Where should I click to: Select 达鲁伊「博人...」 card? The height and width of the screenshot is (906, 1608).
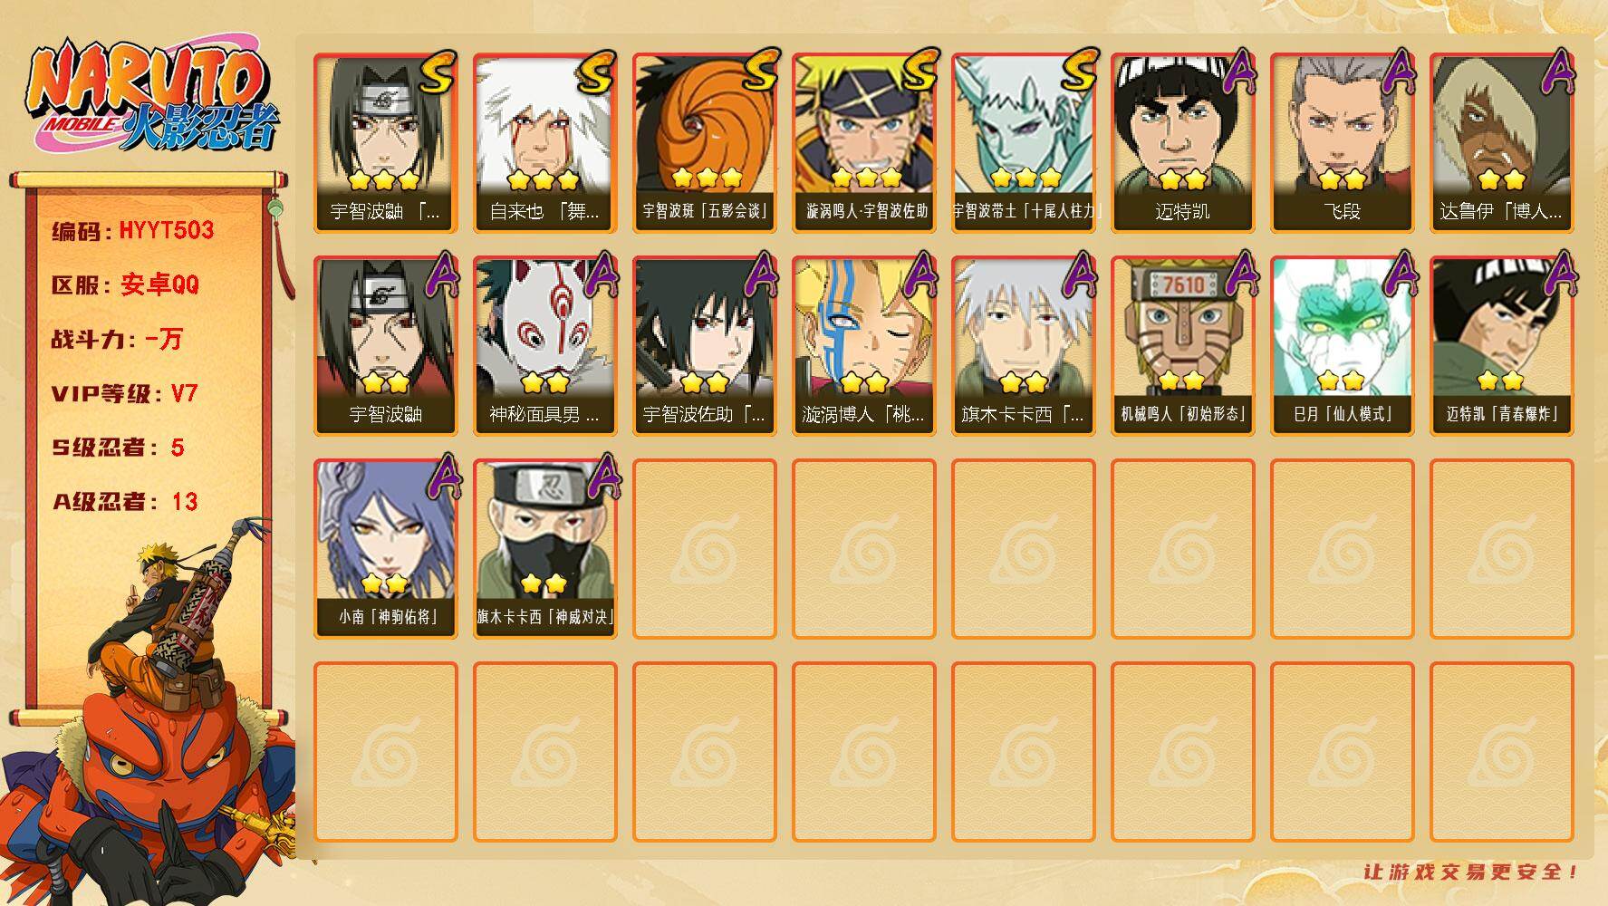tap(1501, 143)
